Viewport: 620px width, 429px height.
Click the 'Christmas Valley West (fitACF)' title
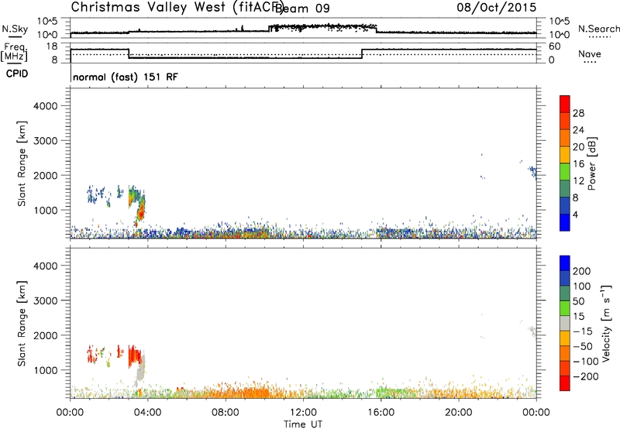[x=177, y=7]
